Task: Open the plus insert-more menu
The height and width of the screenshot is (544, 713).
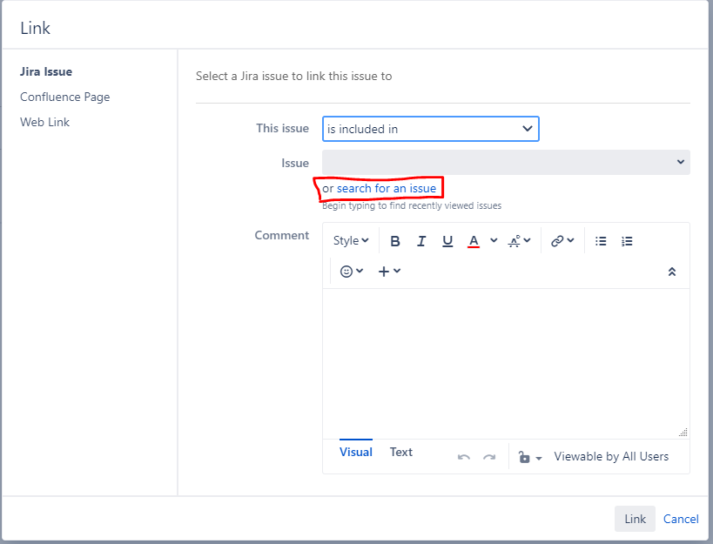Action: point(389,272)
